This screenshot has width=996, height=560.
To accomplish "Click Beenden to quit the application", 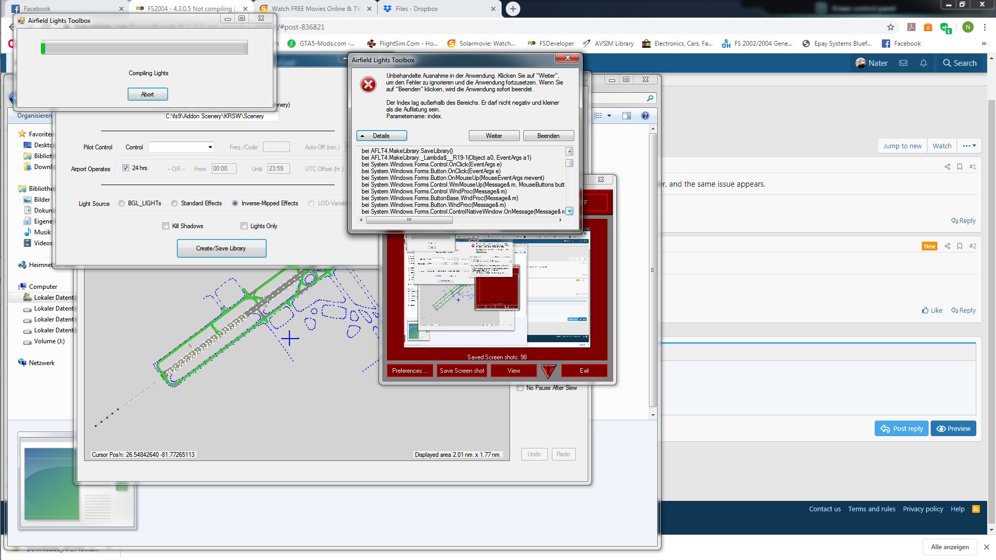I will 548,136.
